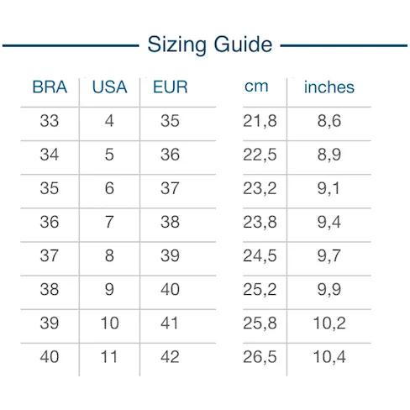Select the 21,8 cm value

(x=260, y=121)
